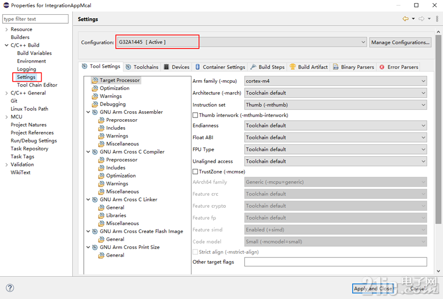The height and width of the screenshot is (299, 443).
Task: Select Logging item in tree
Action: (x=26, y=69)
